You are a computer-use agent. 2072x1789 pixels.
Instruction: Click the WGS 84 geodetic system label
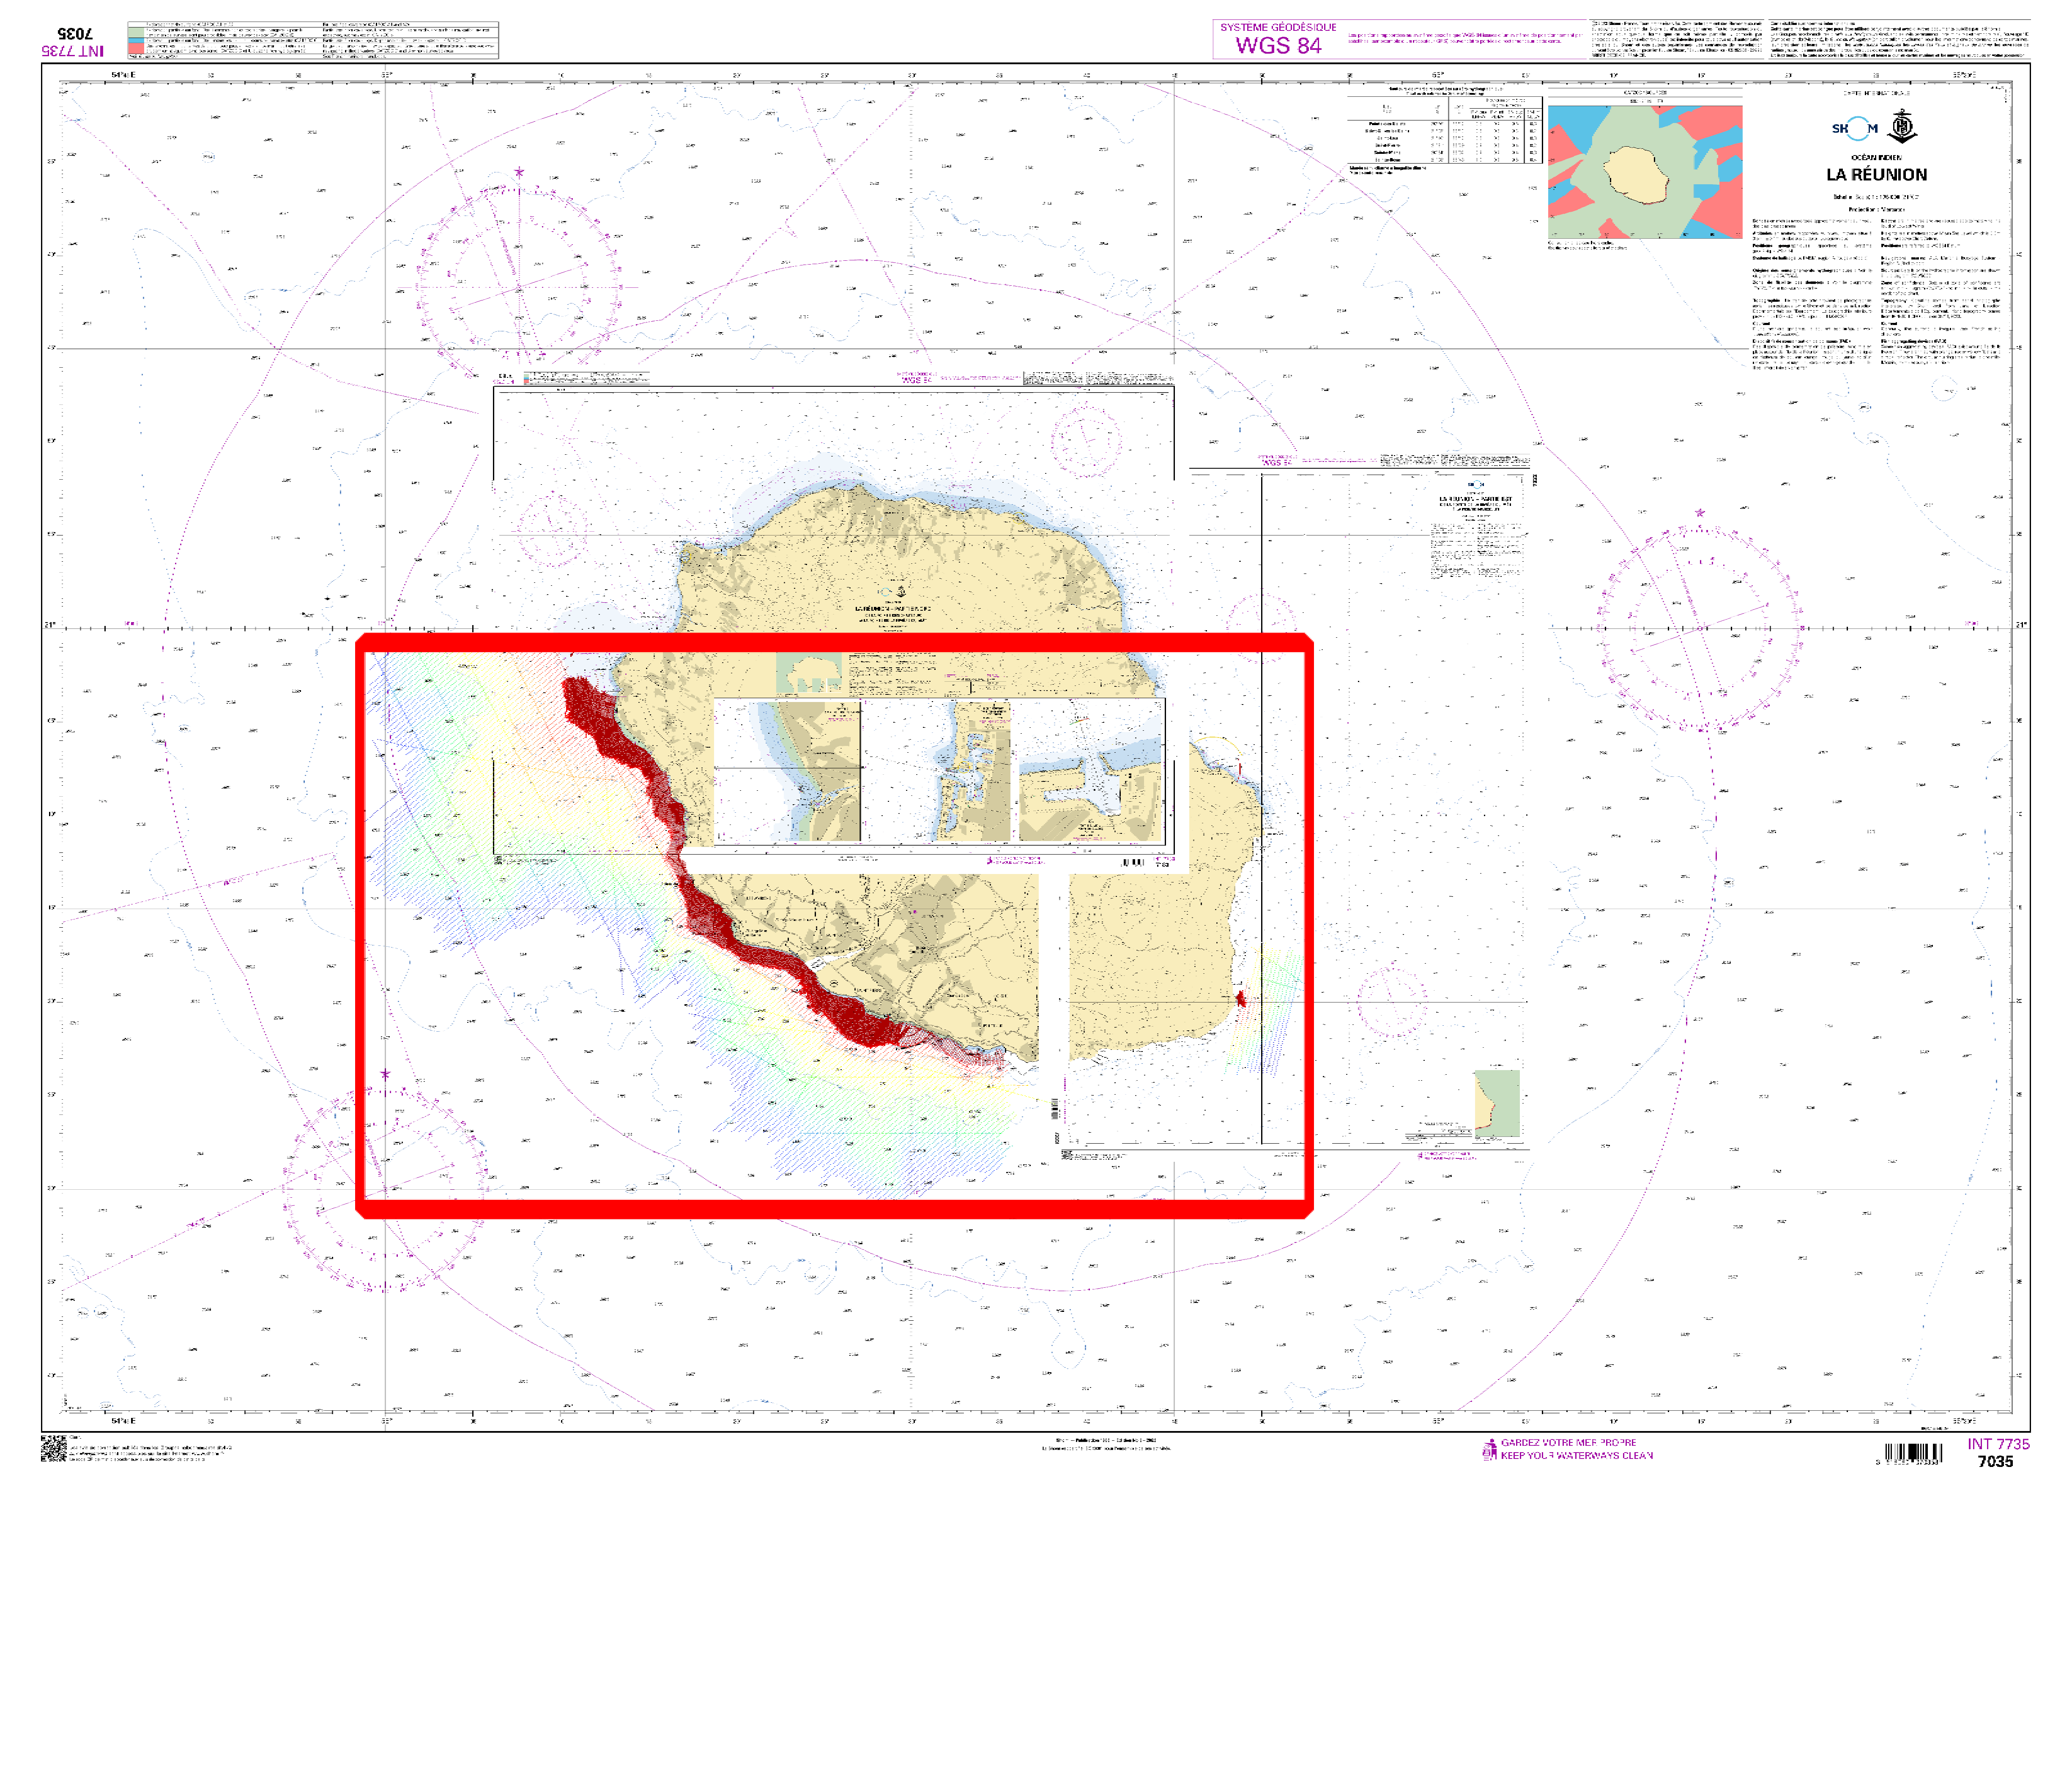(1278, 45)
